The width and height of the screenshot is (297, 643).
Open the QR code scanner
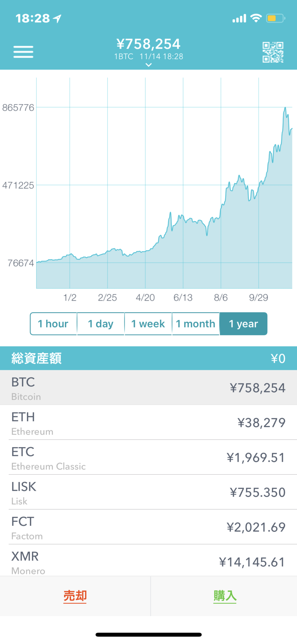click(x=273, y=52)
